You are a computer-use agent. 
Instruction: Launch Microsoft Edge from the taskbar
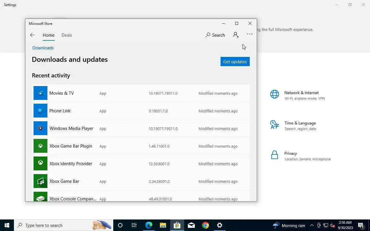pos(149,225)
